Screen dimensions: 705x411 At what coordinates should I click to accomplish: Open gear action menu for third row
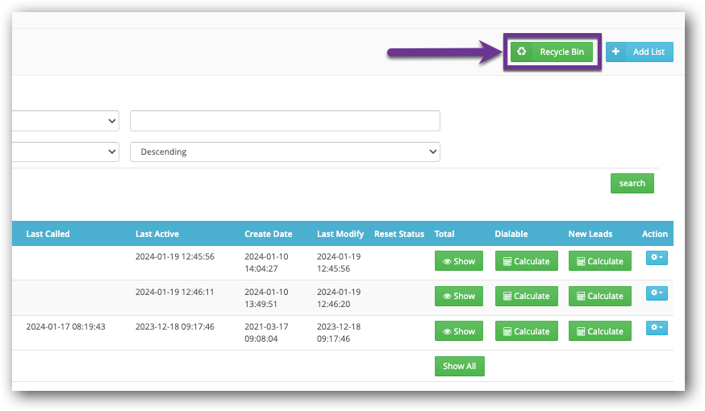657,328
